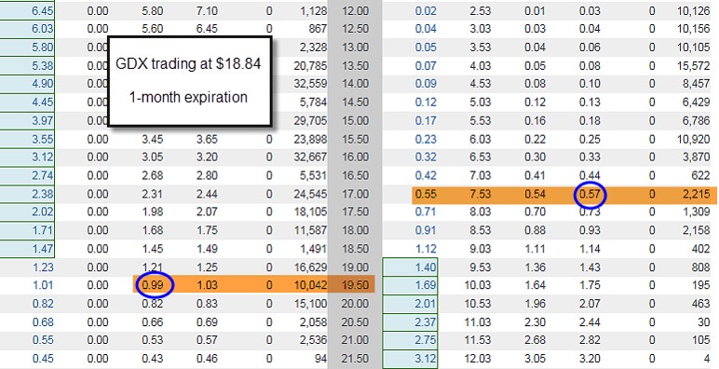Click put open interest 1,309
The height and width of the screenshot is (369, 719).
pyautogui.click(x=696, y=212)
